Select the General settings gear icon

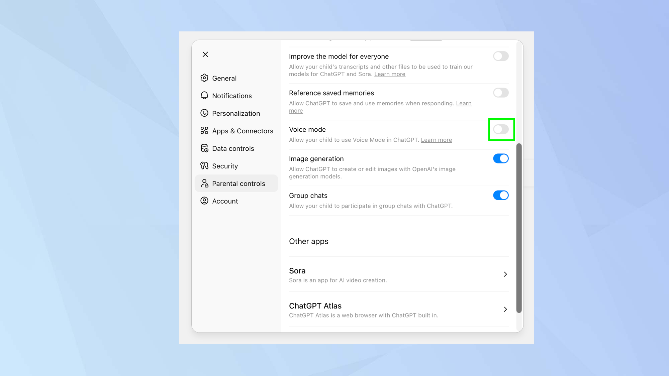204,78
